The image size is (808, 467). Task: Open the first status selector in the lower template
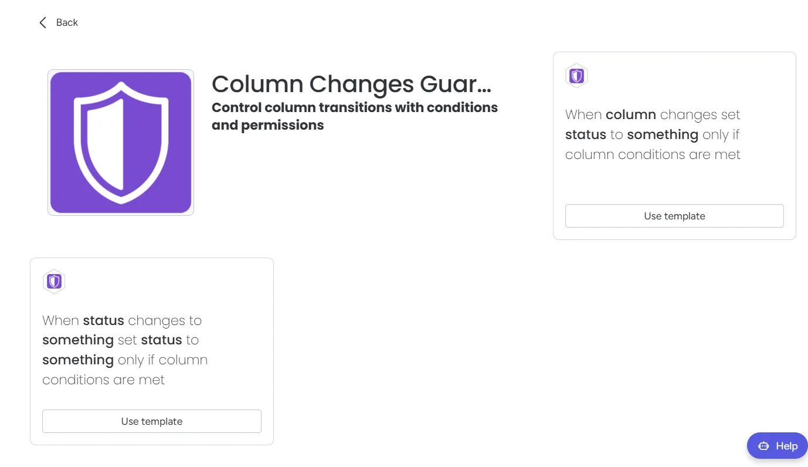[x=103, y=320]
